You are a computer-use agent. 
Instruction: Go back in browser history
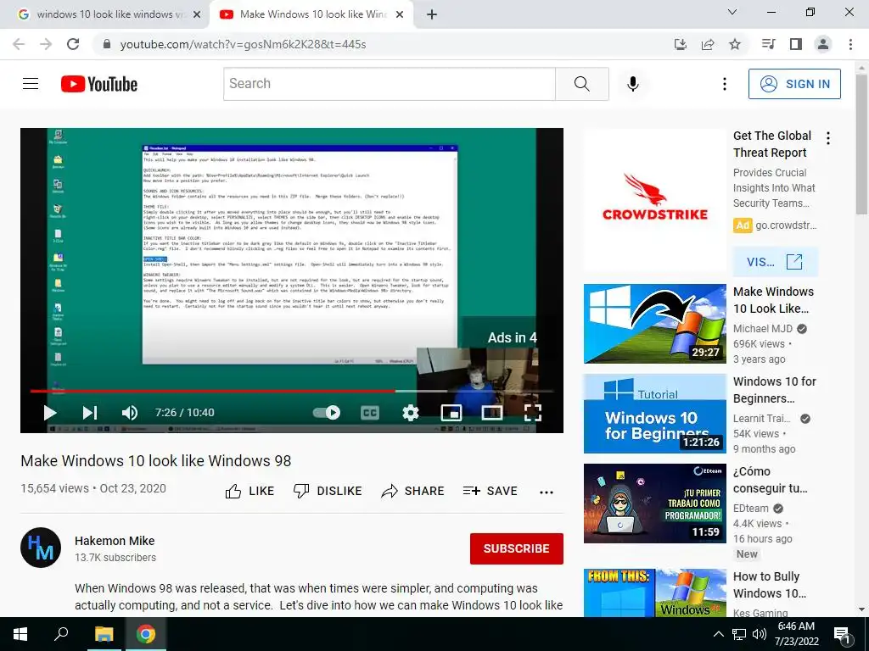coord(19,44)
